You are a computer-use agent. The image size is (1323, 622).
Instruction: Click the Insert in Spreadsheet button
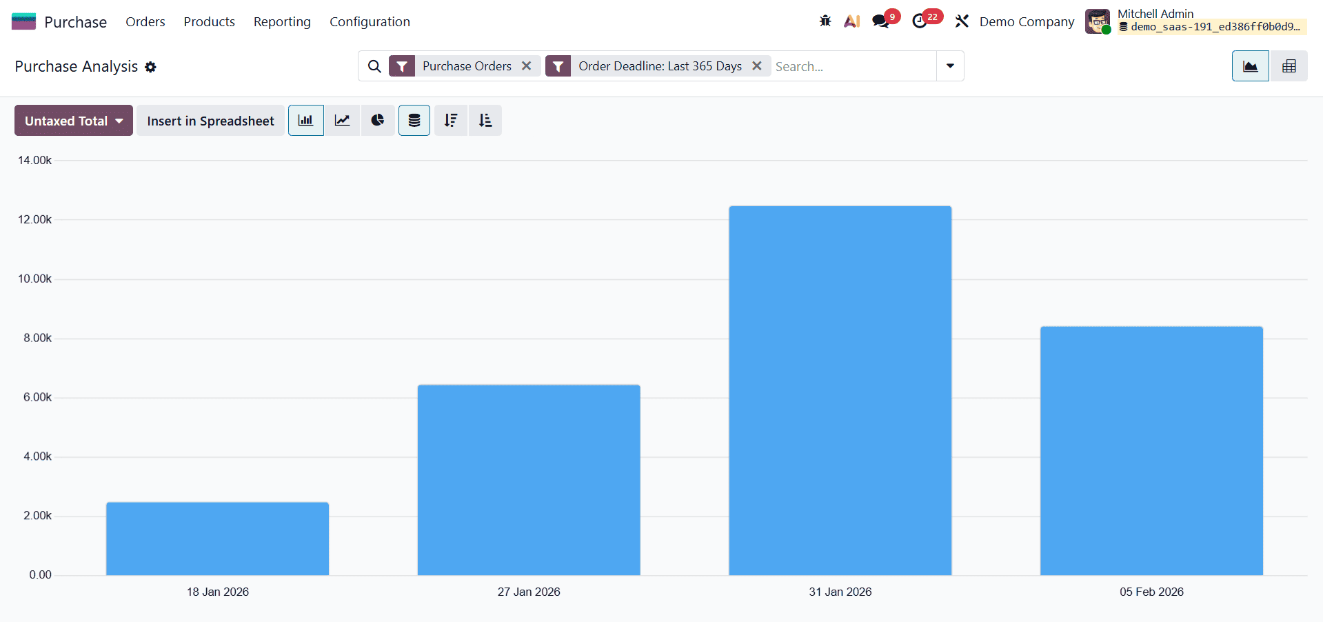click(210, 120)
